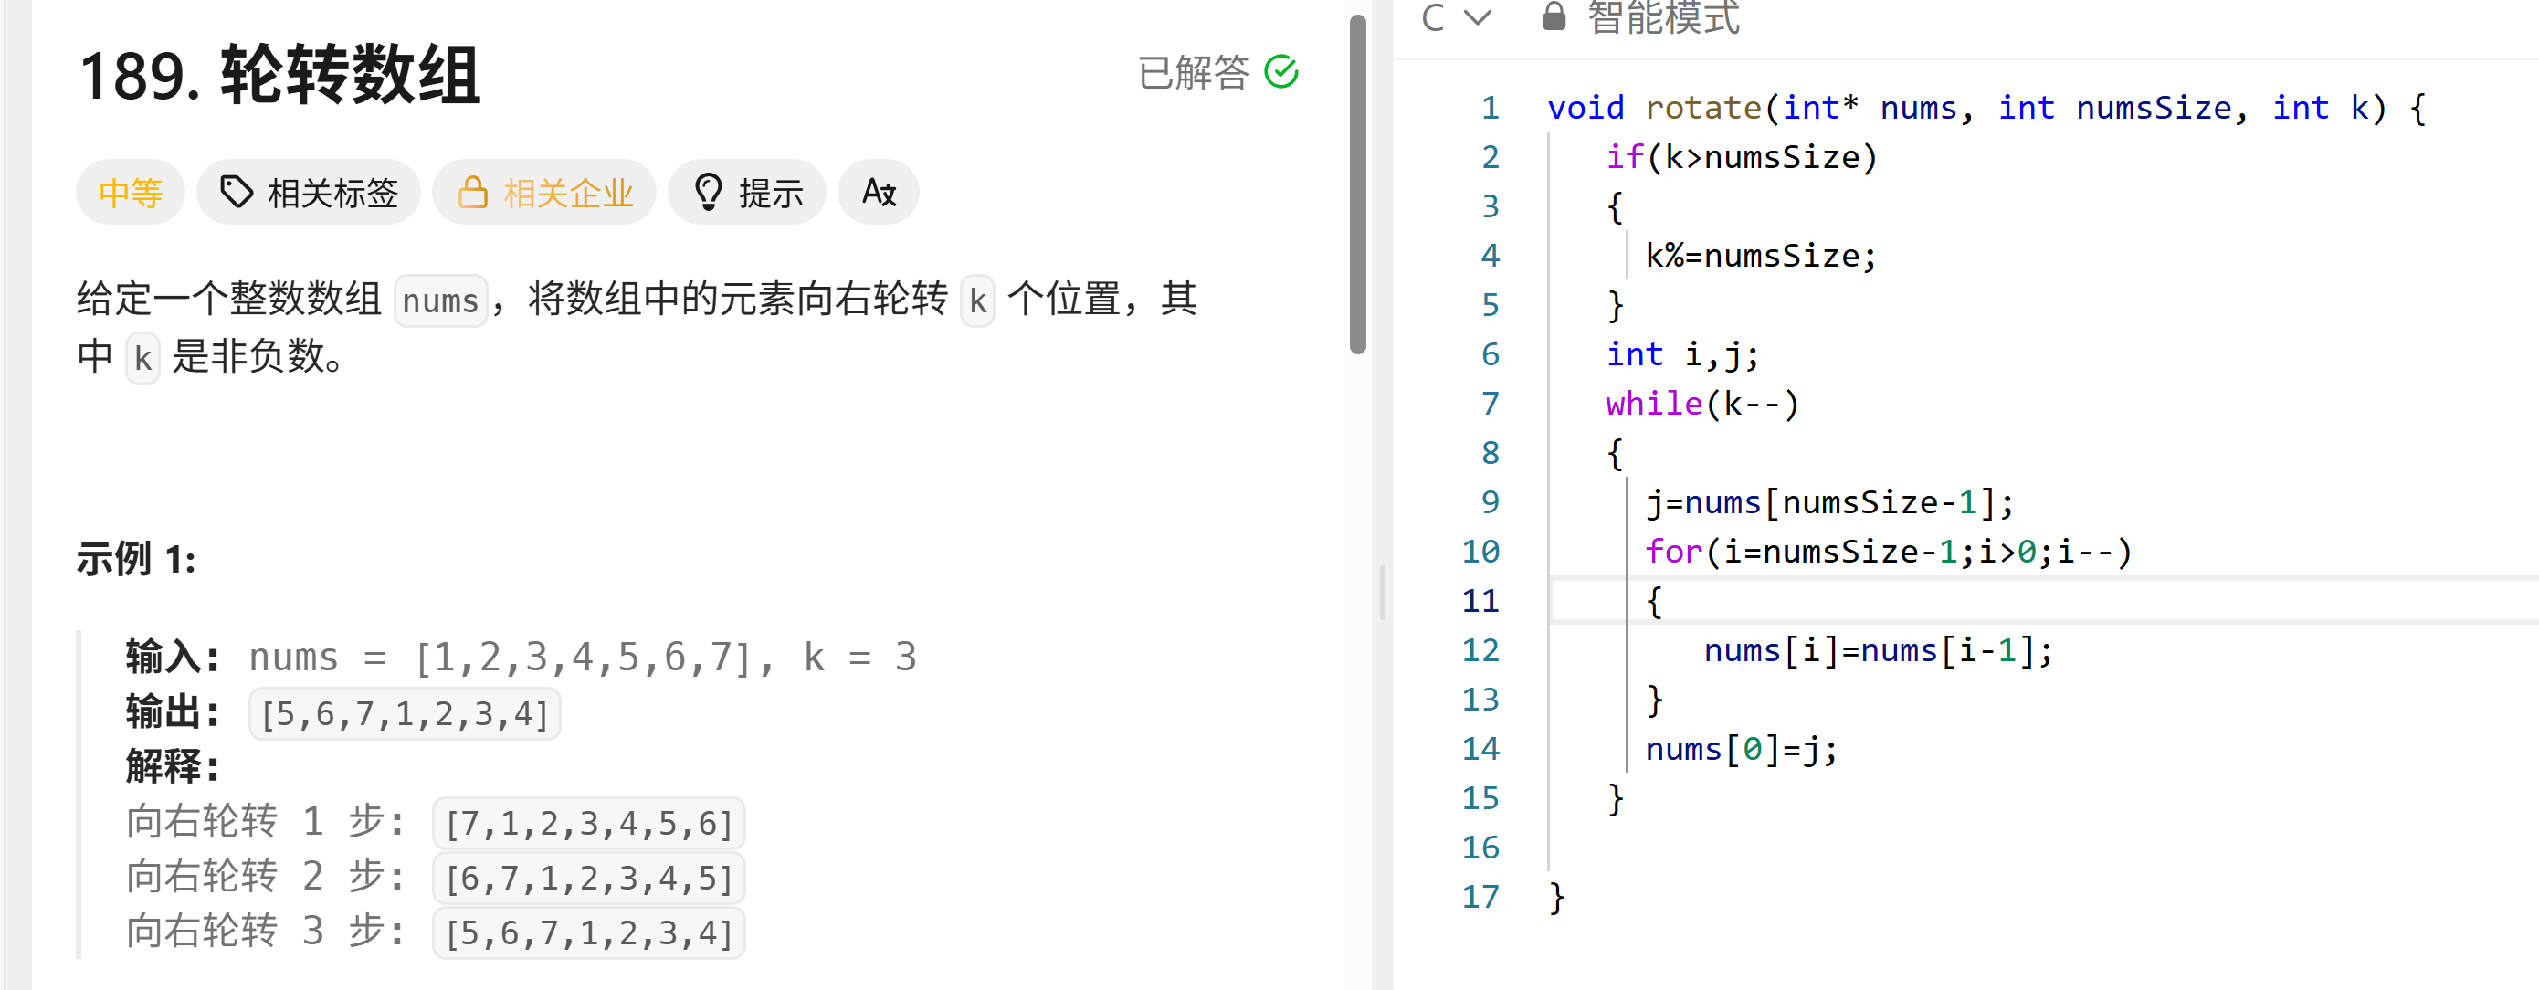This screenshot has width=2539, height=990.
Task: Click the green solved checkmark icon
Action: point(1280,72)
